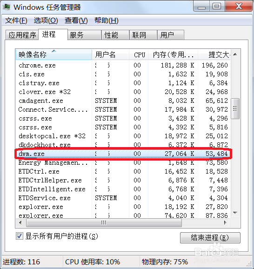Viewport: 254px width, 269px height.
Task: Sort by 用户名 column header
Action: point(110,54)
